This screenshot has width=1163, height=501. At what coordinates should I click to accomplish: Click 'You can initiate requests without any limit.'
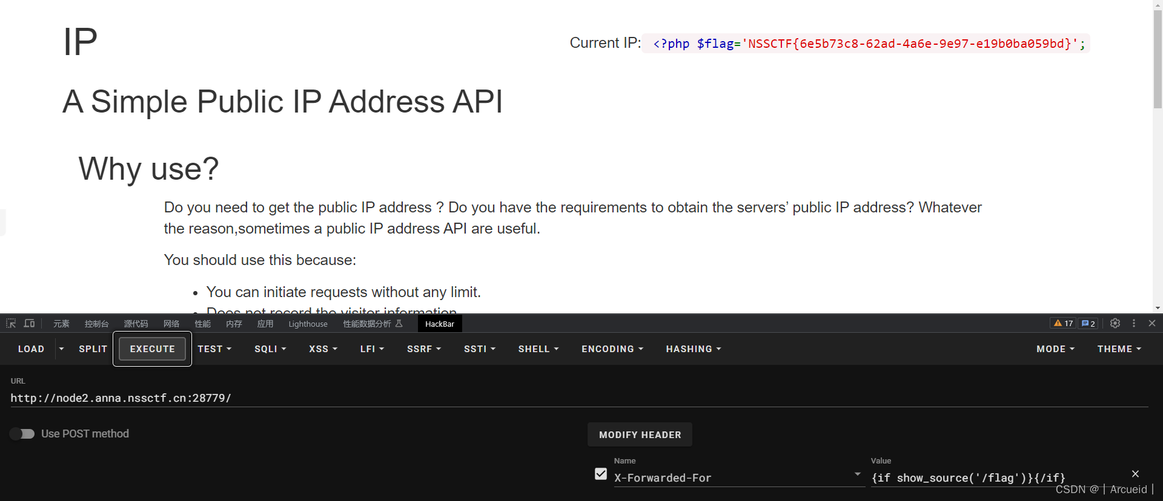tap(343, 292)
